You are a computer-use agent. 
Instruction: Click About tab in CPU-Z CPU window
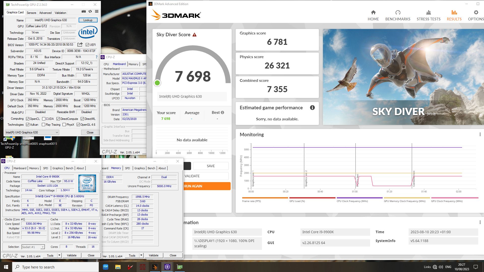pyautogui.click(x=80, y=168)
